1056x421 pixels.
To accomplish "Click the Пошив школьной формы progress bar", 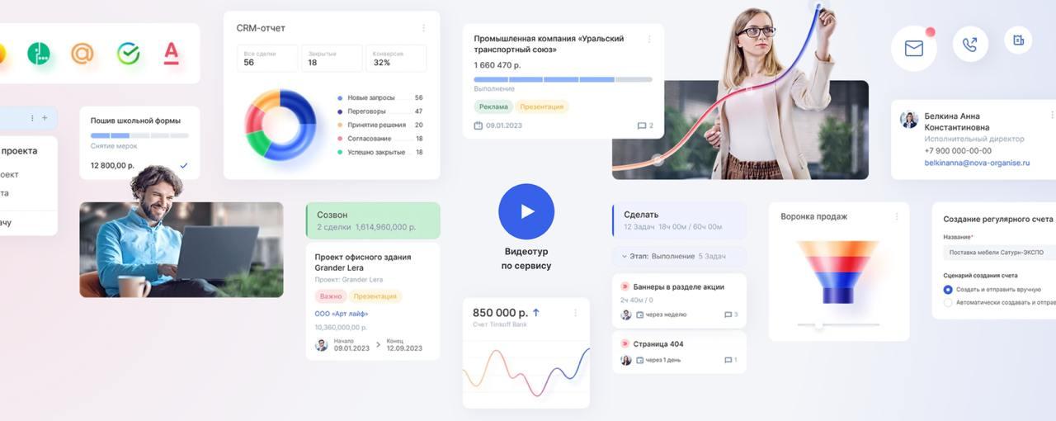I will (x=139, y=135).
